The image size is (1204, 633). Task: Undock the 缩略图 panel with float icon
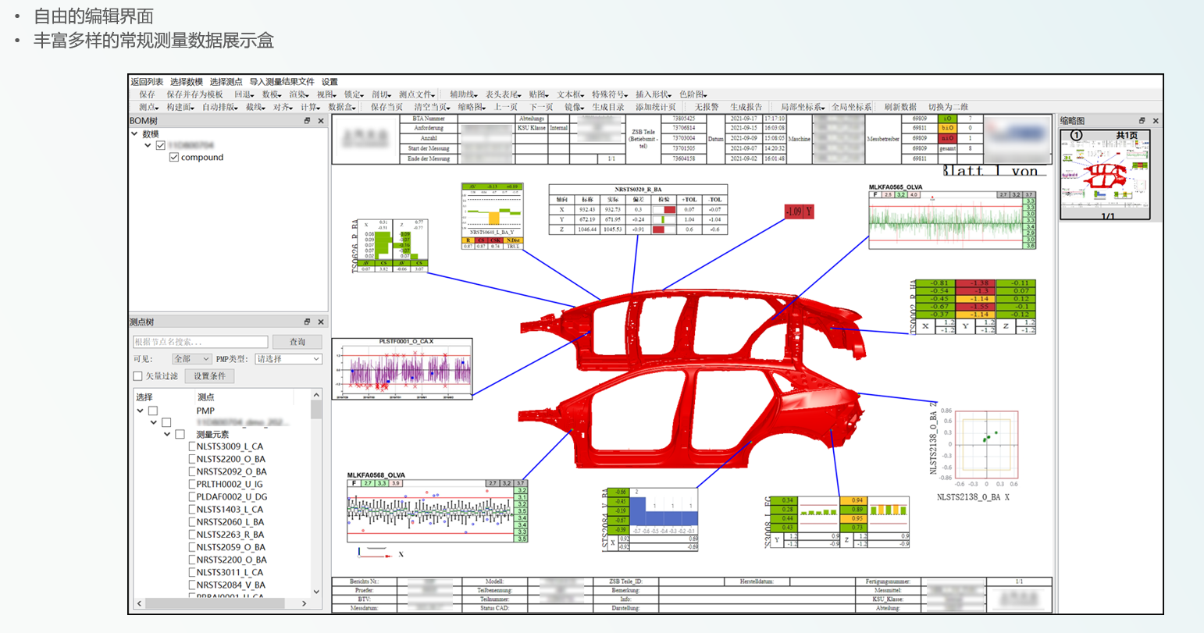pos(1142,121)
